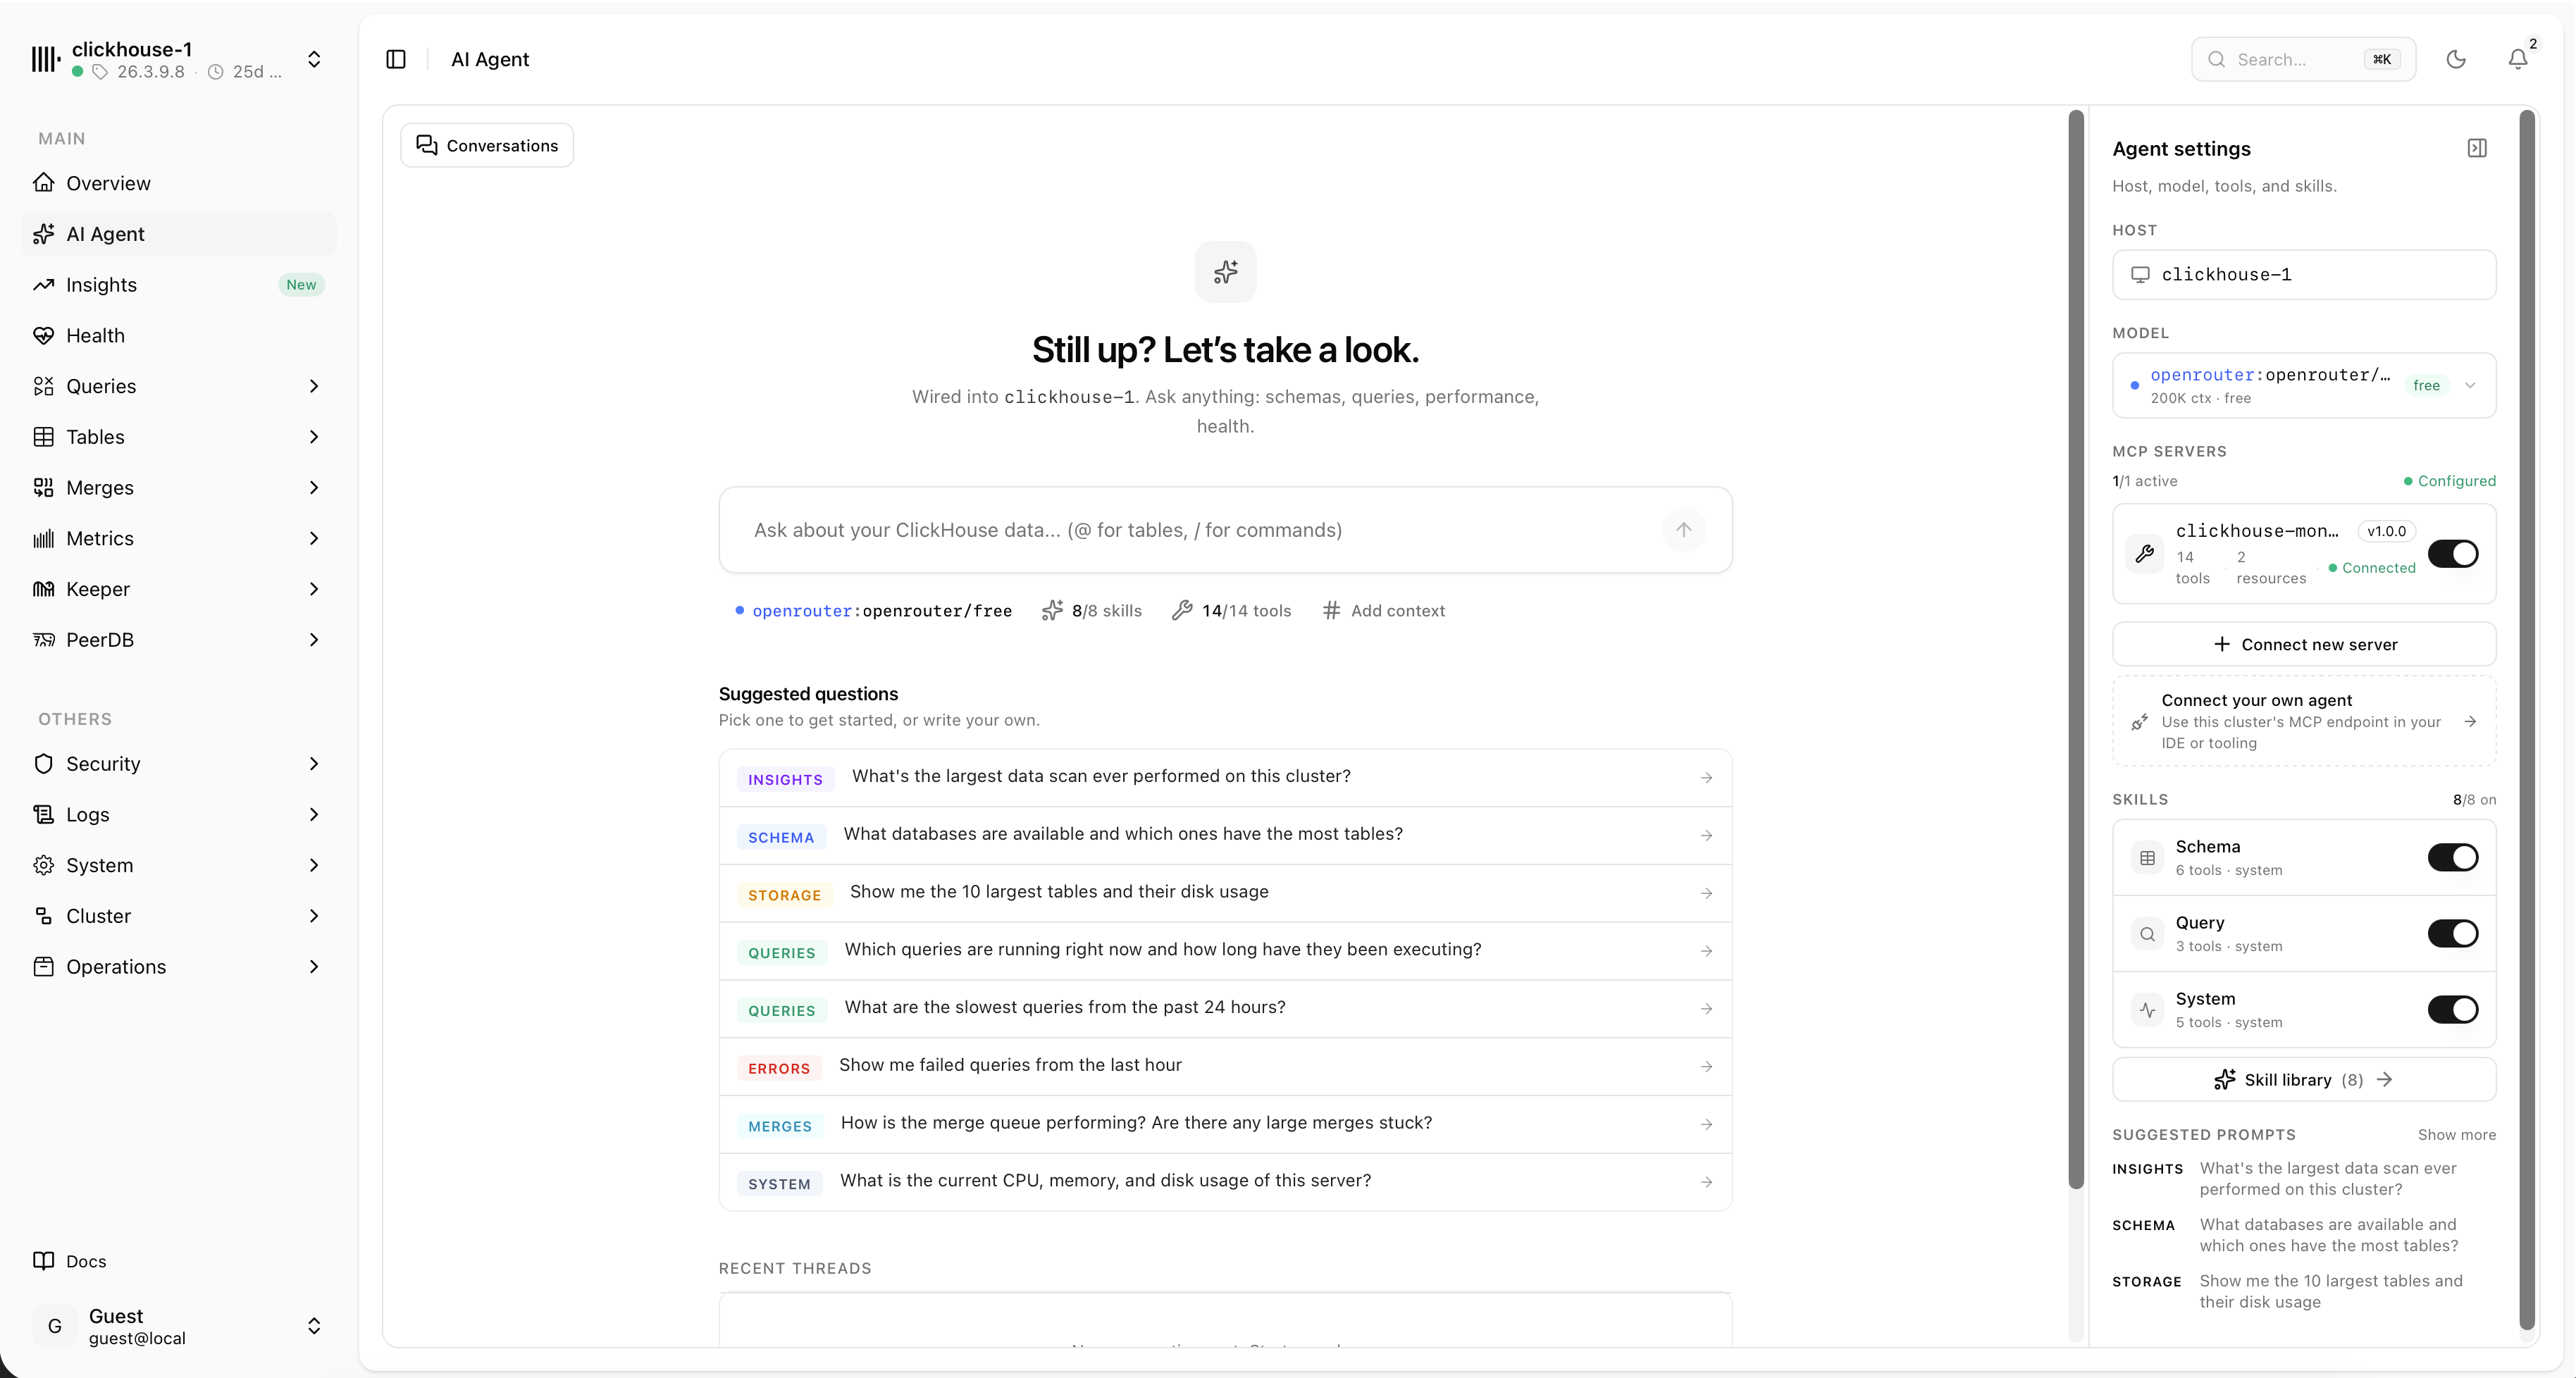The height and width of the screenshot is (1378, 2576).
Task: Click the Logs sidebar icon
Action: tap(43, 814)
